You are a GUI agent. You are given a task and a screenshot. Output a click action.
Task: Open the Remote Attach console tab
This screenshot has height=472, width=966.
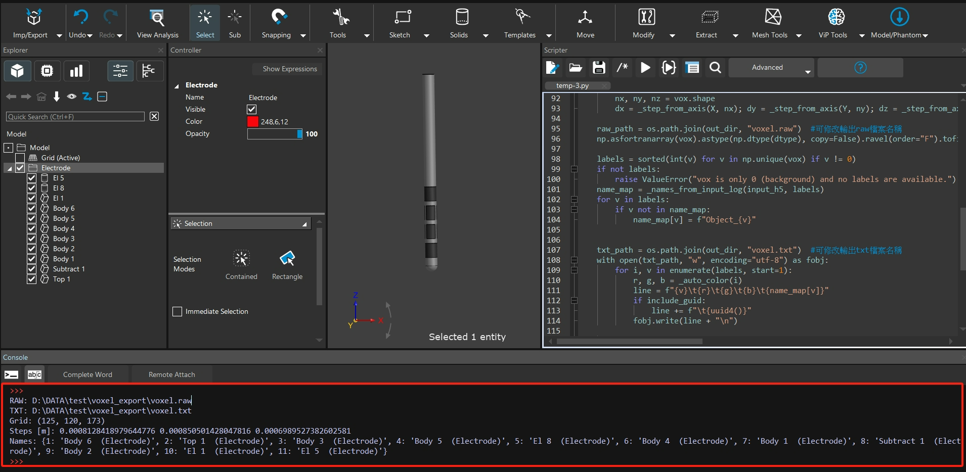pyautogui.click(x=171, y=374)
